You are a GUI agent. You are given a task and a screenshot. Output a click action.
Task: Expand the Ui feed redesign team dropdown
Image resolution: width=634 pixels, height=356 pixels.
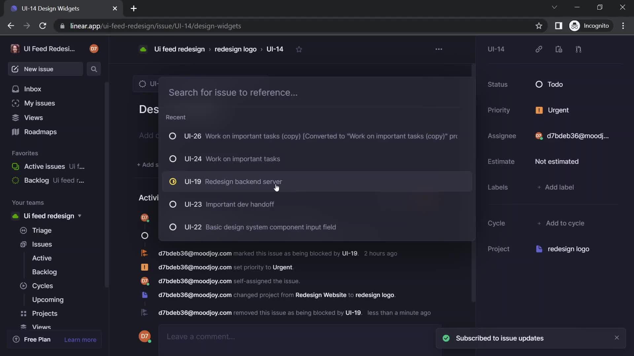pyautogui.click(x=79, y=216)
